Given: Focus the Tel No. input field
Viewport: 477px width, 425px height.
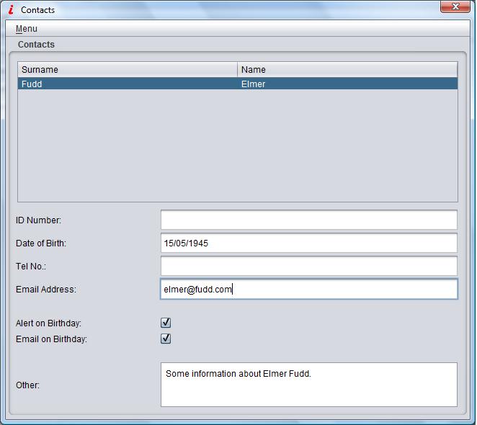Looking at the screenshot, I should click(308, 266).
